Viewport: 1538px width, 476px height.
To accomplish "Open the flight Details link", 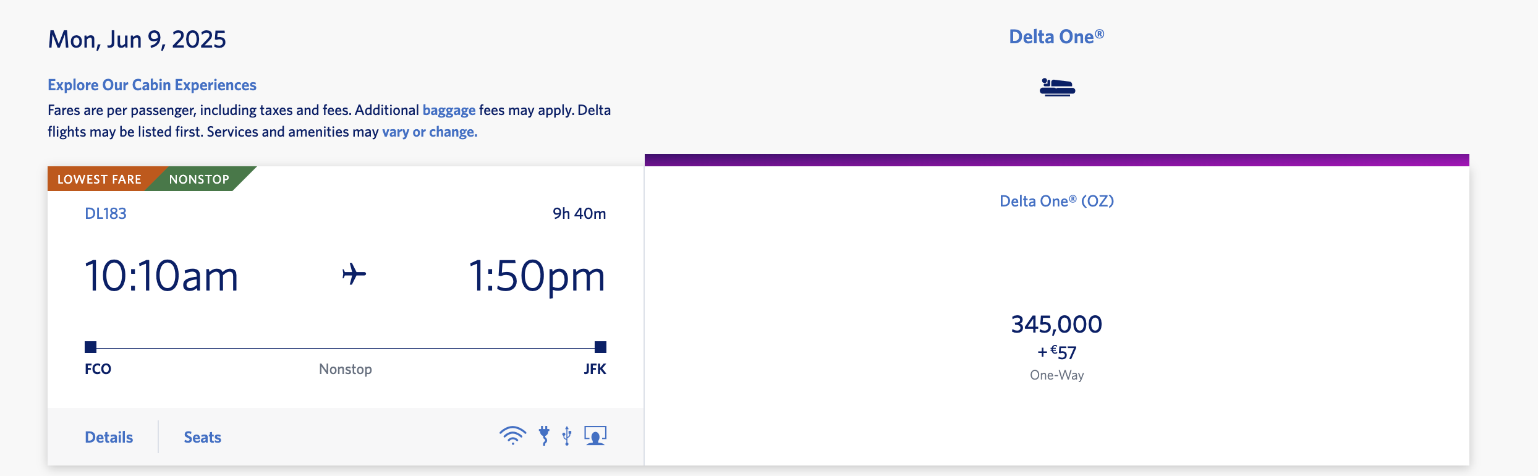I will (x=109, y=437).
